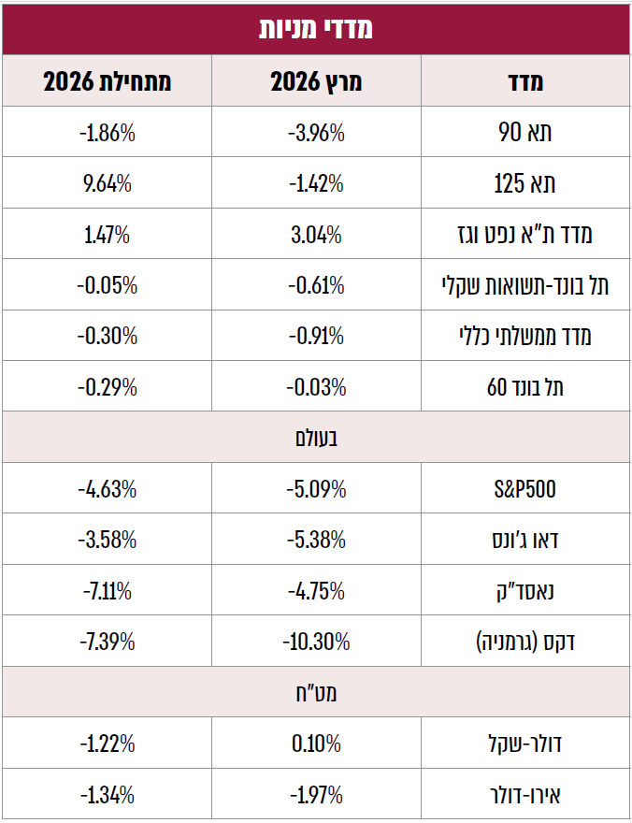Select the -10.30% cell for דקס
632x823 pixels.
click(316, 642)
